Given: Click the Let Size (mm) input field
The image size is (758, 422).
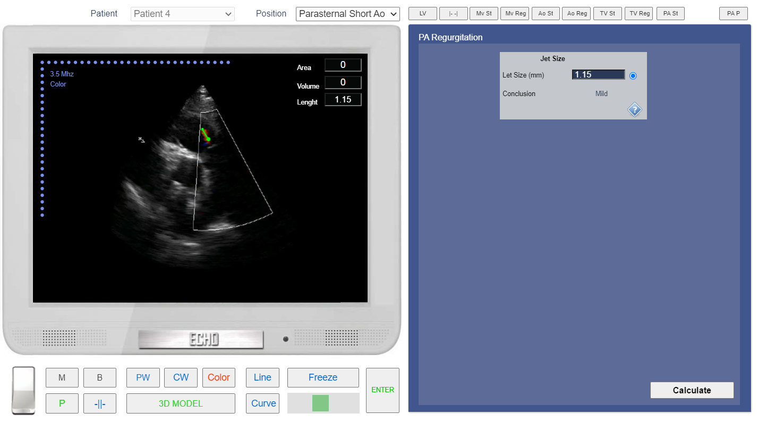Looking at the screenshot, I should click(x=598, y=75).
